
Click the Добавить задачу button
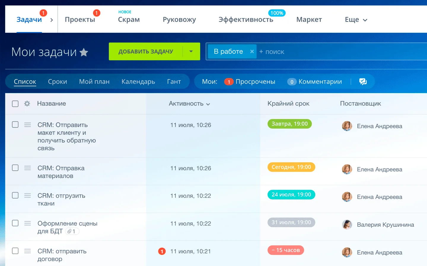[146, 51]
